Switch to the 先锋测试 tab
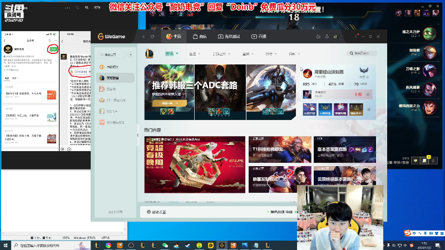 pos(229,37)
